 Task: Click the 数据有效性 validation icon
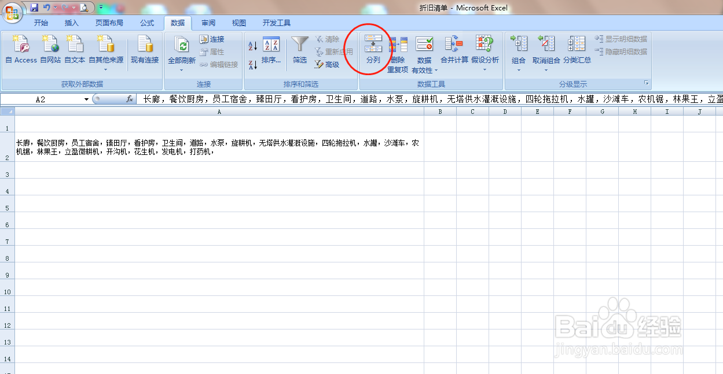coord(424,44)
